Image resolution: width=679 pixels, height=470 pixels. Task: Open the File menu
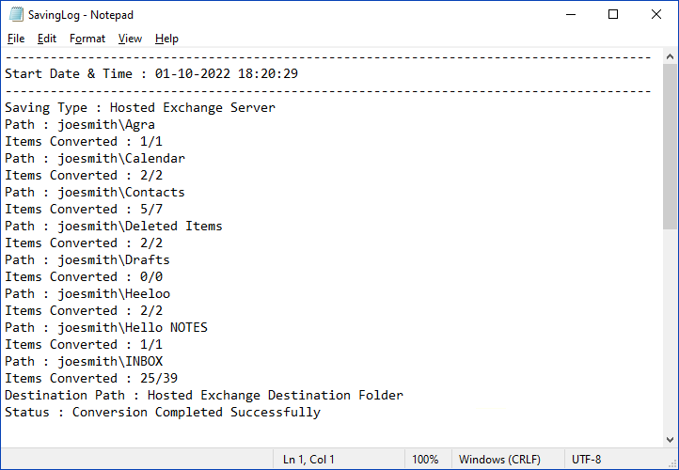tap(16, 39)
